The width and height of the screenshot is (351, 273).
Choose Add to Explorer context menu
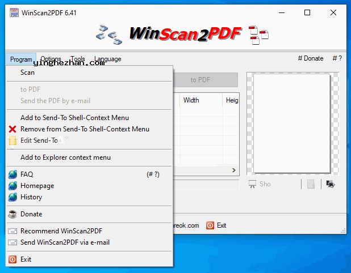(x=89, y=157)
